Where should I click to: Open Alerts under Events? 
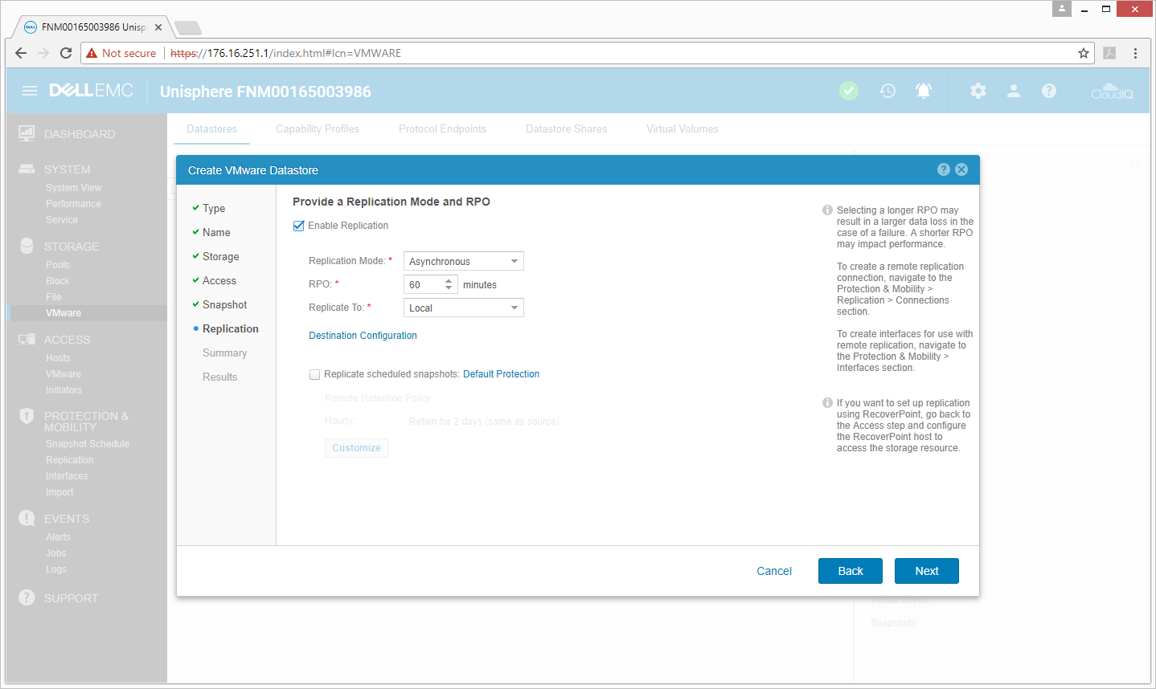(x=58, y=537)
